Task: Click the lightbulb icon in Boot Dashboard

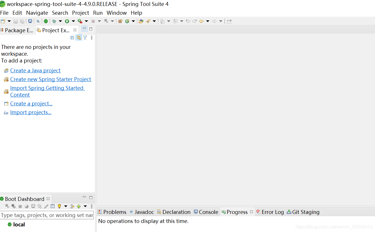Action: point(59,206)
